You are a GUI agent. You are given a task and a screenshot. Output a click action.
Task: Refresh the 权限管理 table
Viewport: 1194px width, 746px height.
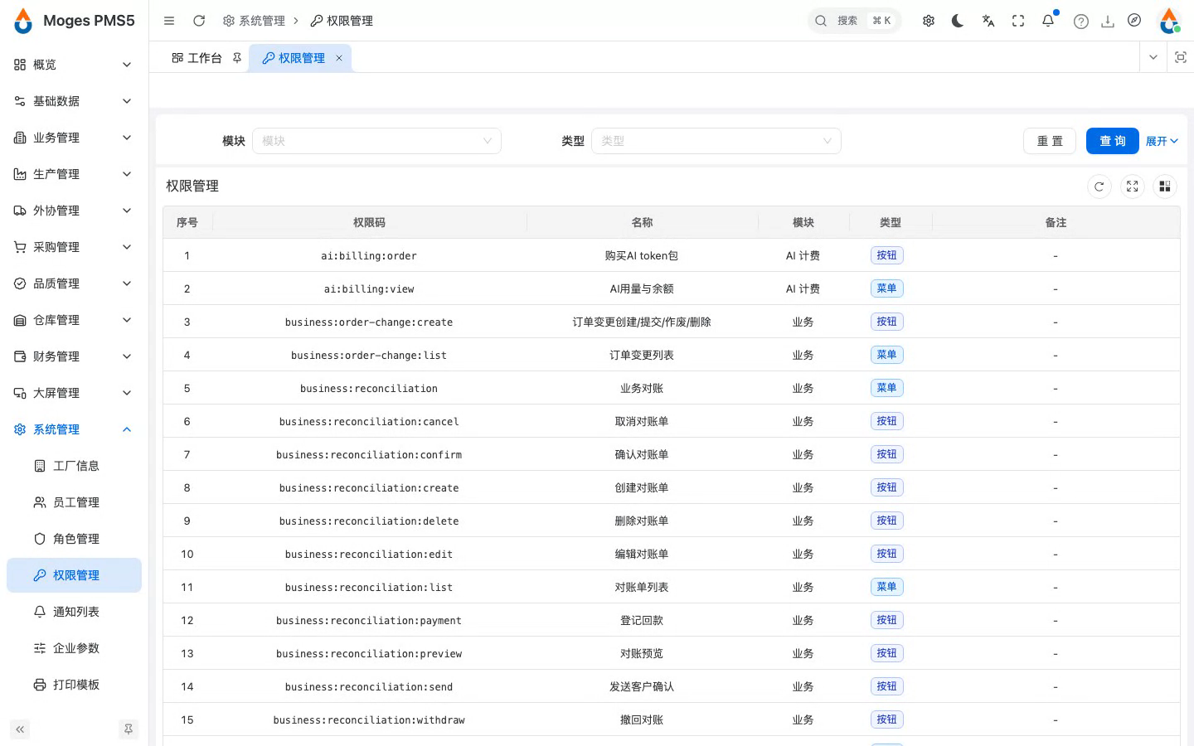[1099, 186]
